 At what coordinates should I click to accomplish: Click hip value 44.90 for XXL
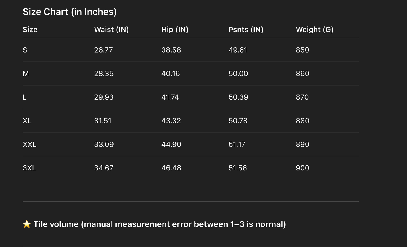(171, 145)
